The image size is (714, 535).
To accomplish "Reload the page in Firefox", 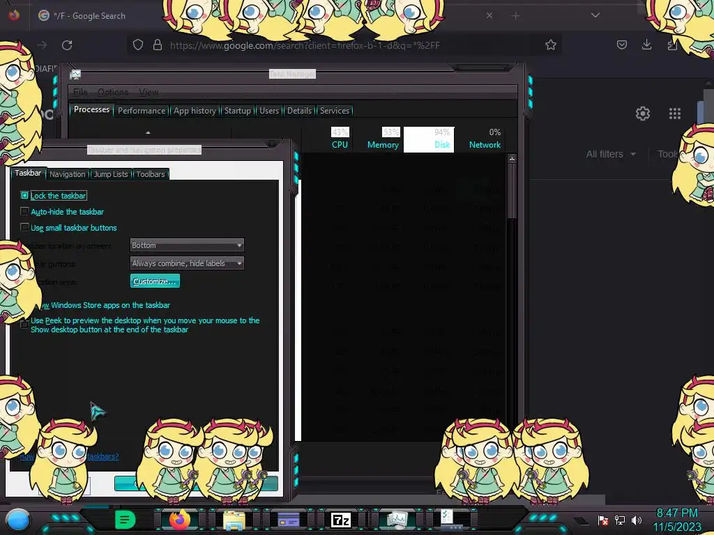I will click(x=67, y=45).
